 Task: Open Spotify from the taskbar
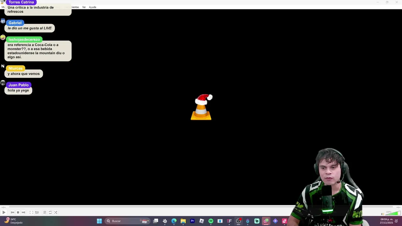coord(211,221)
